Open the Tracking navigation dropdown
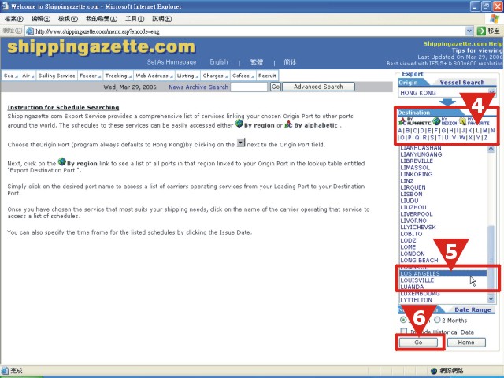 tap(118, 76)
